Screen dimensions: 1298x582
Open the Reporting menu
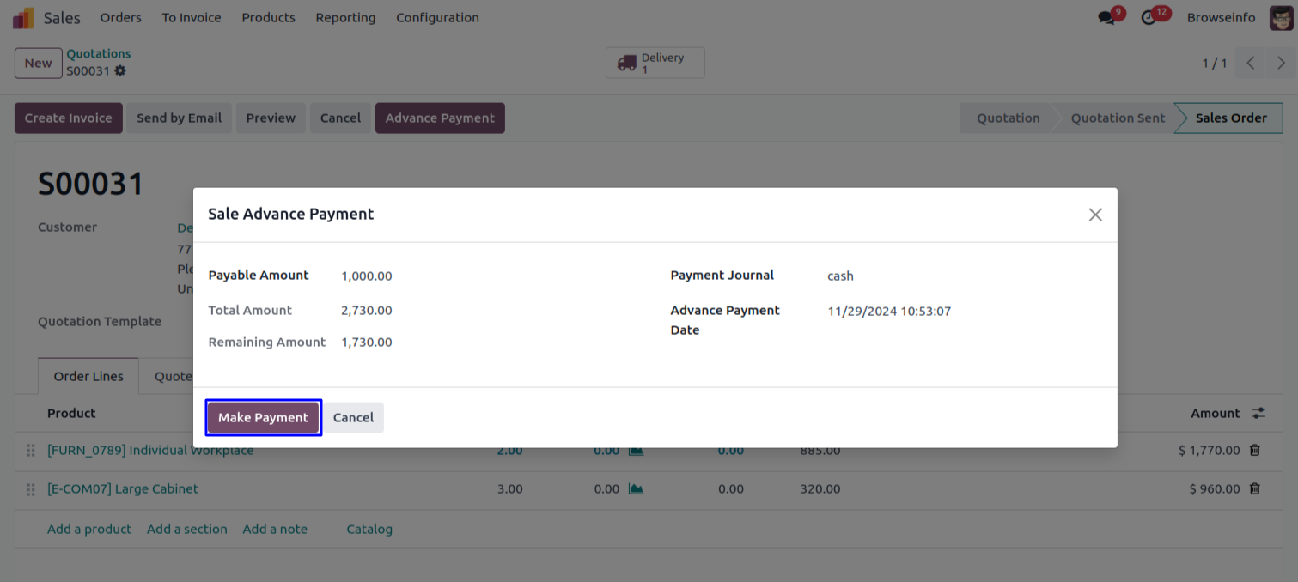tap(345, 18)
